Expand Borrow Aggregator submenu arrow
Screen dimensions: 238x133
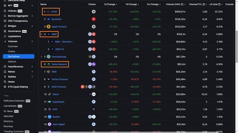tap(32, 16)
